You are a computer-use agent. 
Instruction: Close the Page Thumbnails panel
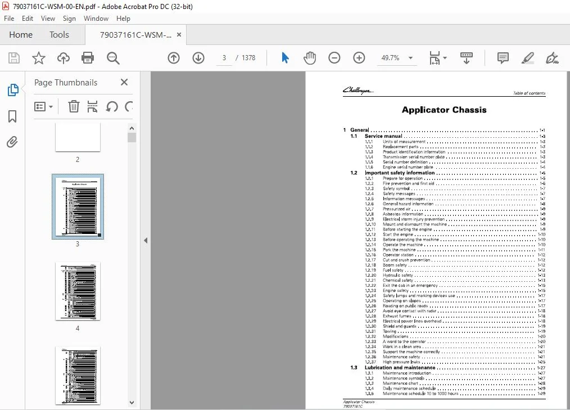point(124,82)
